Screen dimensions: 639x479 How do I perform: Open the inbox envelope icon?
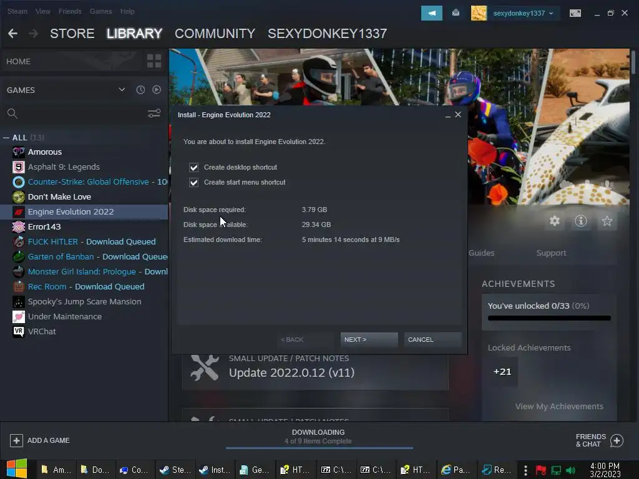(456, 13)
